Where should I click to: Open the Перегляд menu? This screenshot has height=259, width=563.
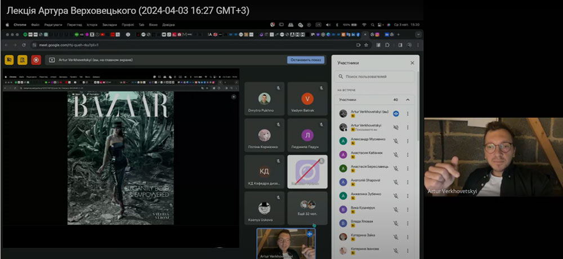coord(74,25)
